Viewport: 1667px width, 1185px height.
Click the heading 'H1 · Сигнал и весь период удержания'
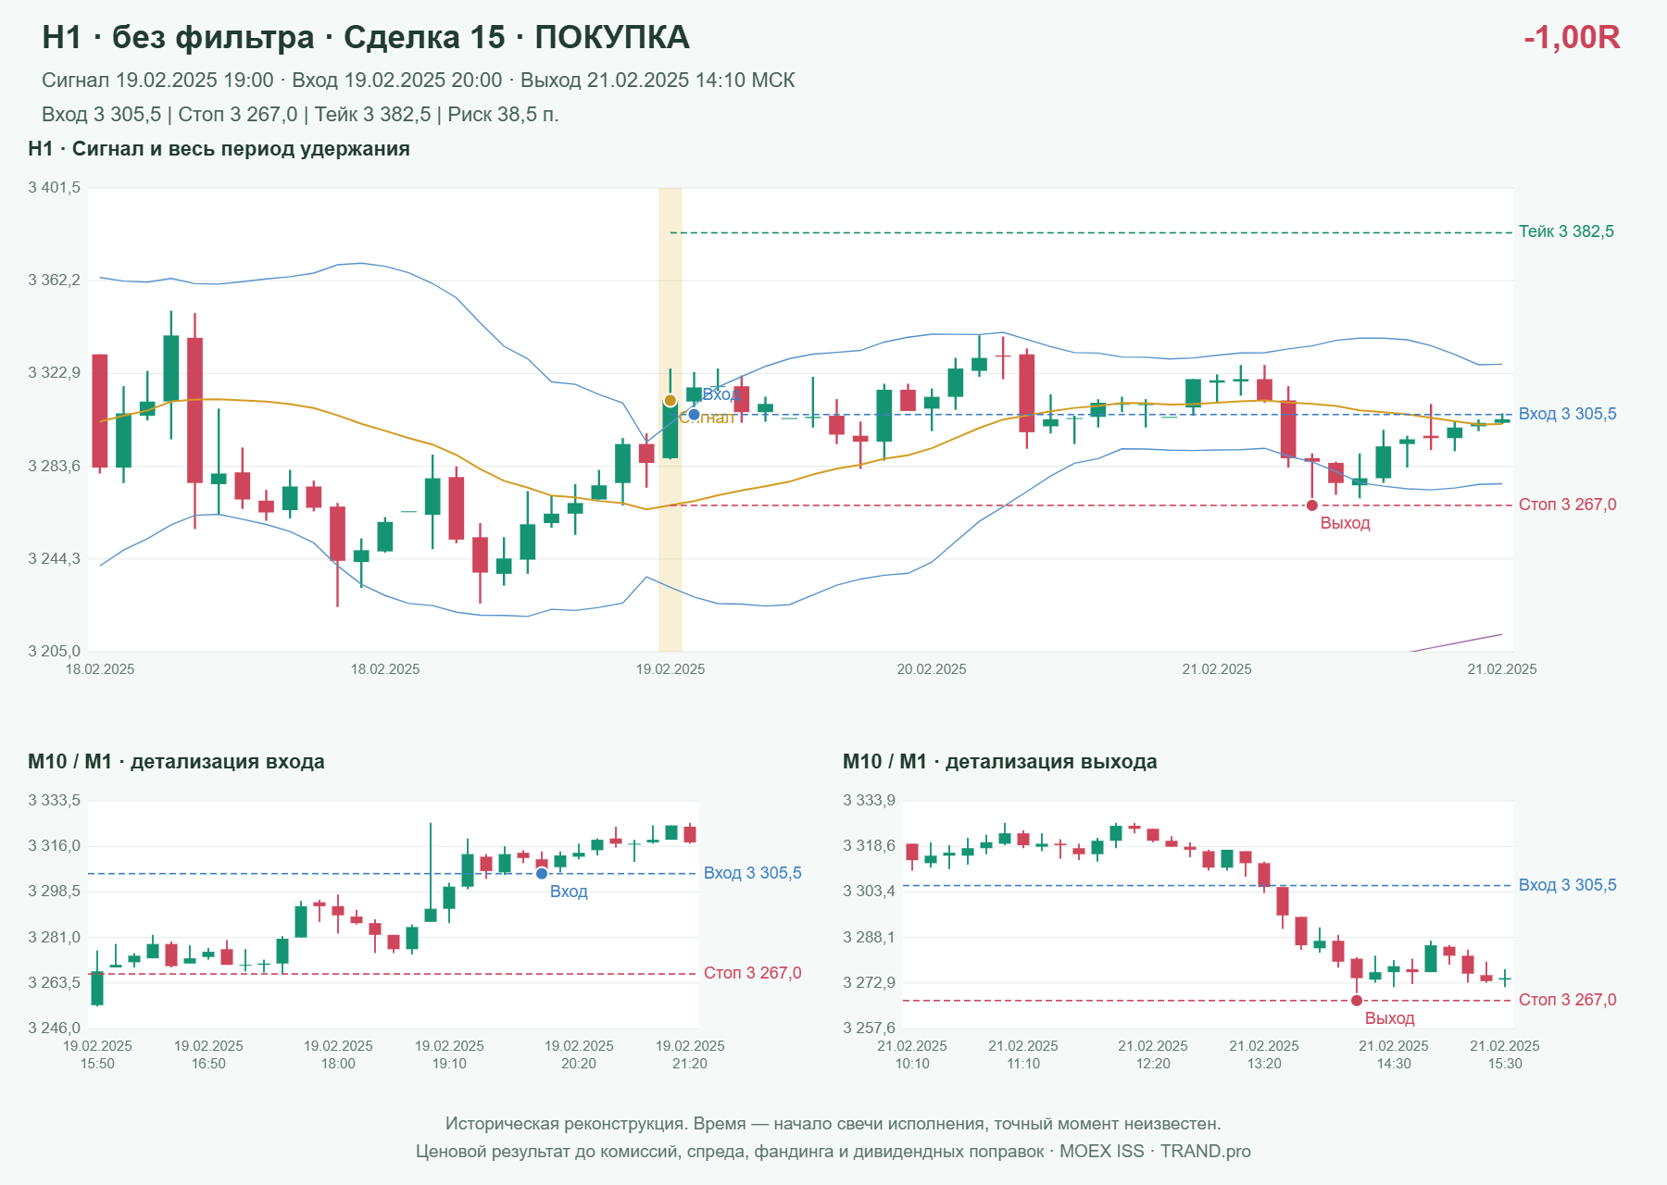[219, 149]
